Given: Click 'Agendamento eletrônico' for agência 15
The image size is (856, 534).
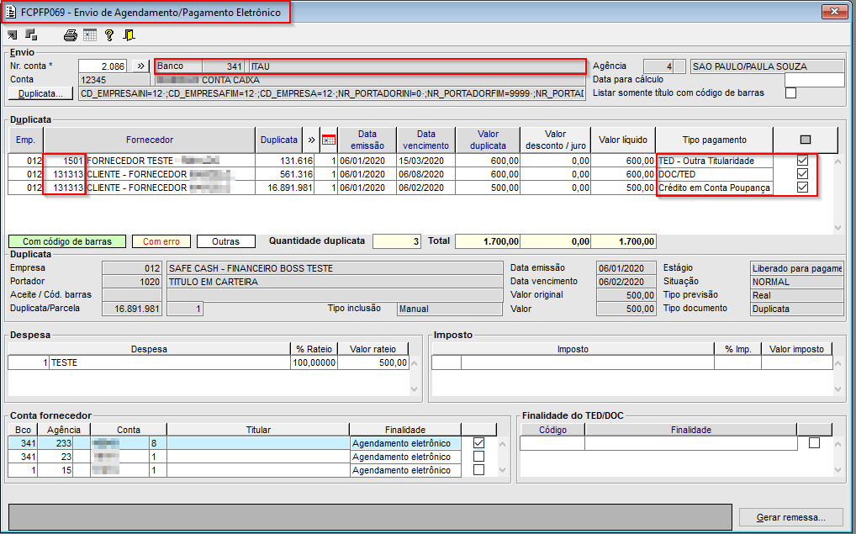Looking at the screenshot, I should [405, 470].
